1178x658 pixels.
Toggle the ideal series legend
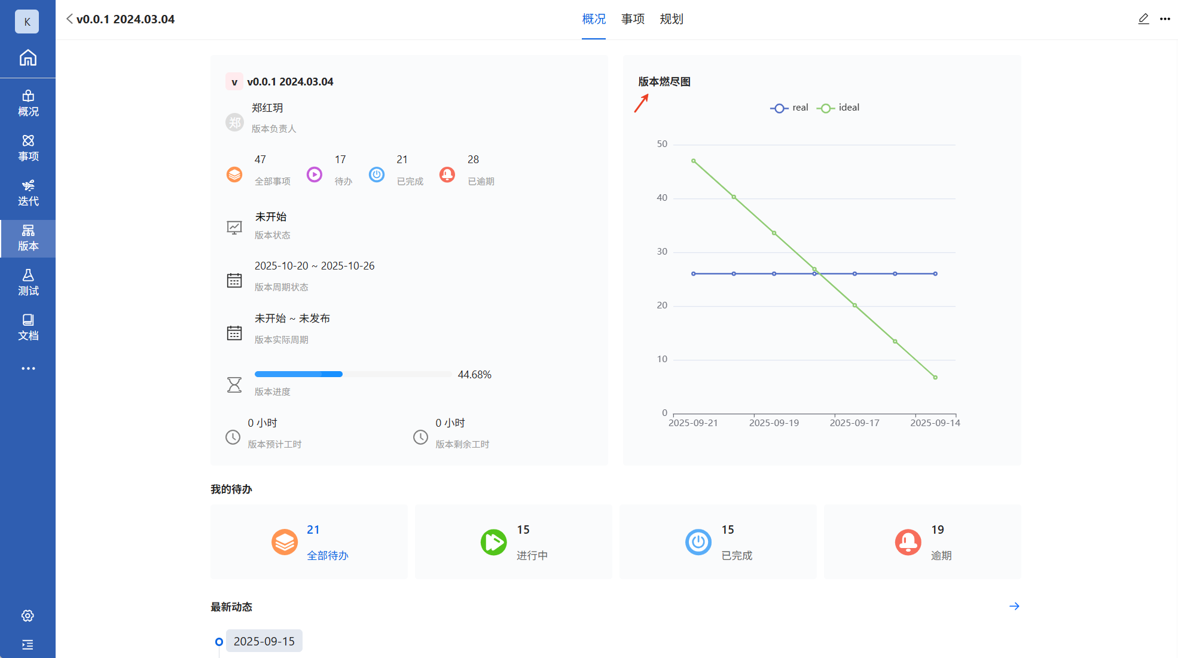[x=838, y=108]
